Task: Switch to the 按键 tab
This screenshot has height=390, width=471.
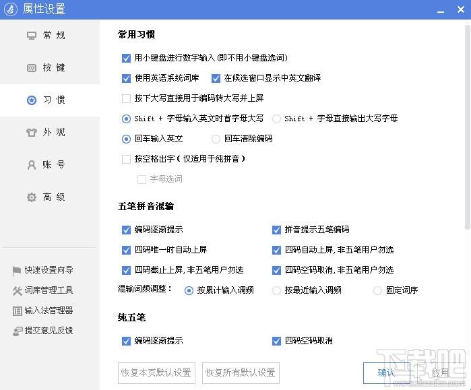Action: (50, 68)
